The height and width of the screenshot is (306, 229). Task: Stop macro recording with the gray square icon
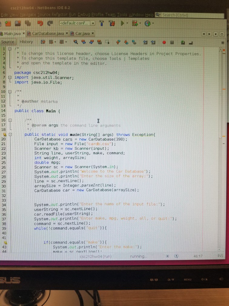(172, 42)
